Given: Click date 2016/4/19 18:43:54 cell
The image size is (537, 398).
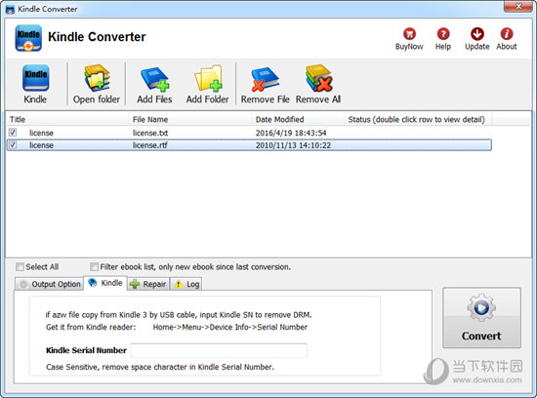Looking at the screenshot, I should coord(291,133).
